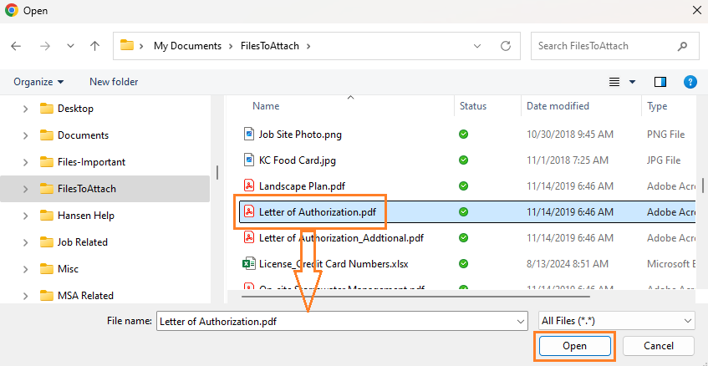Select KC Food Card.jpg file

(x=298, y=160)
